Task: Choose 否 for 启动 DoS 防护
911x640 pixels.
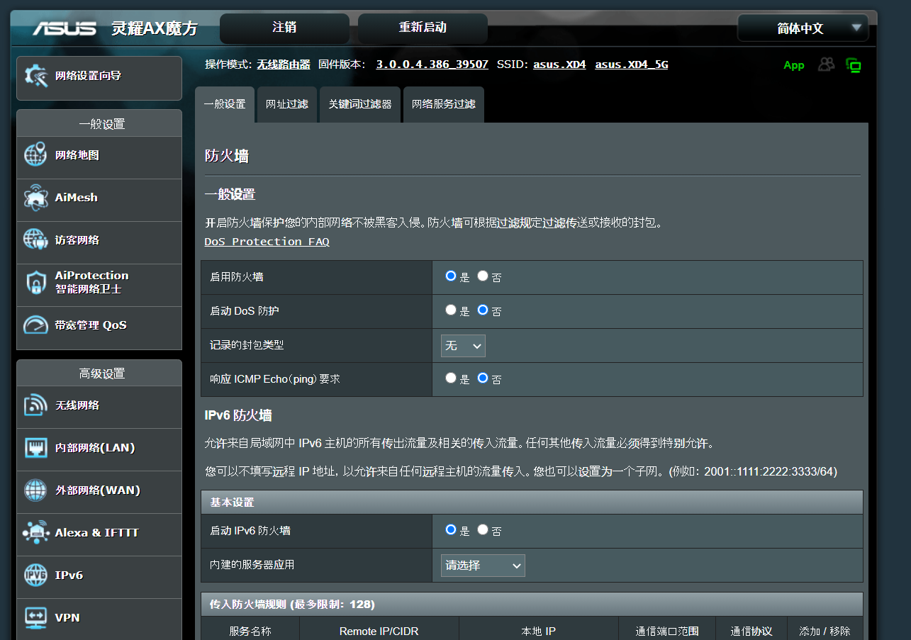Action: click(483, 310)
